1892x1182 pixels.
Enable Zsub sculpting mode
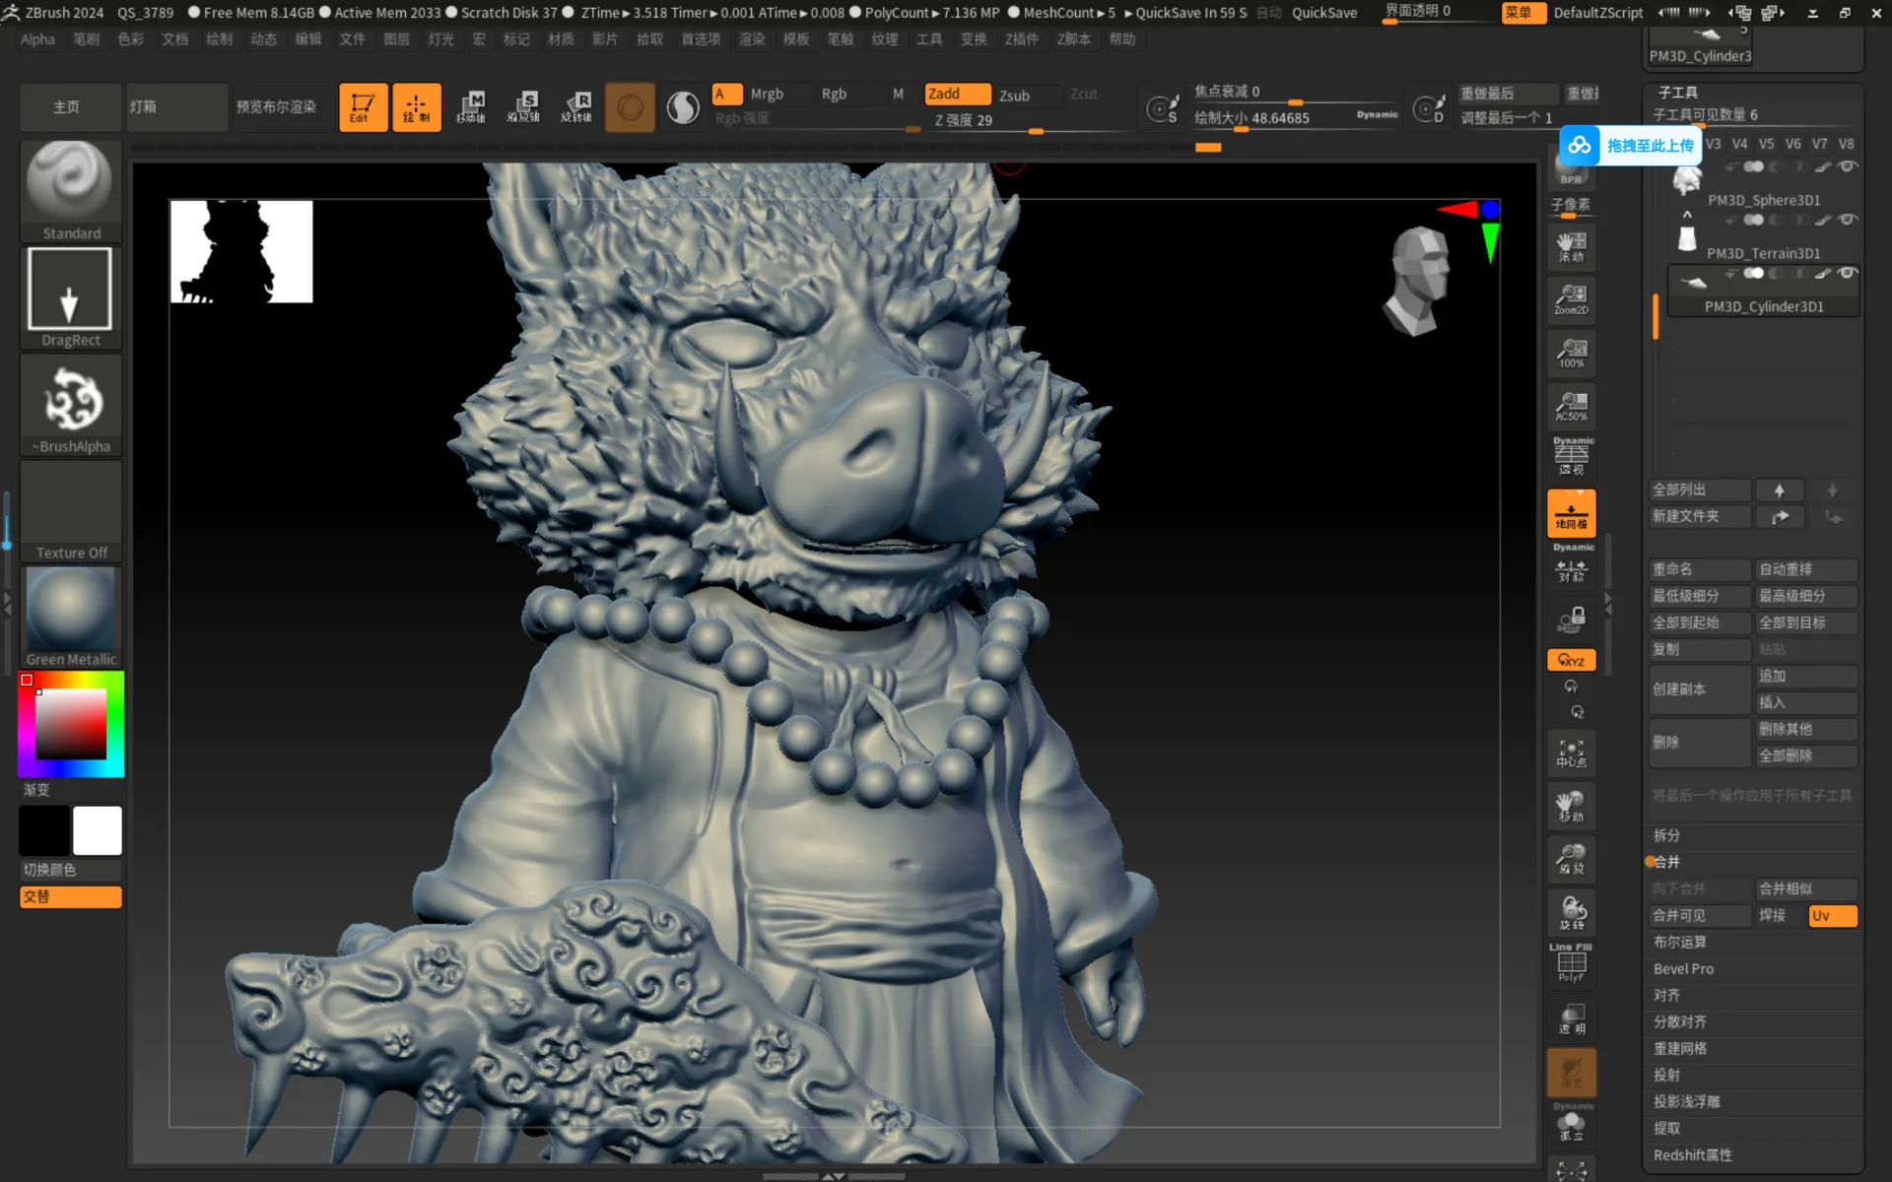(1014, 95)
